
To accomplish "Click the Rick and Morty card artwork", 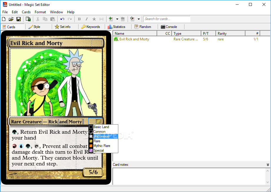I will click(56, 82).
